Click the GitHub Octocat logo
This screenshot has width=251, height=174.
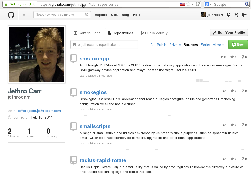click(11, 15)
